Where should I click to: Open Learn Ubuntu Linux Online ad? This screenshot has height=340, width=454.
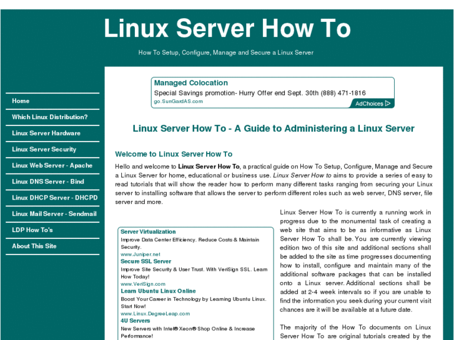[159, 291]
